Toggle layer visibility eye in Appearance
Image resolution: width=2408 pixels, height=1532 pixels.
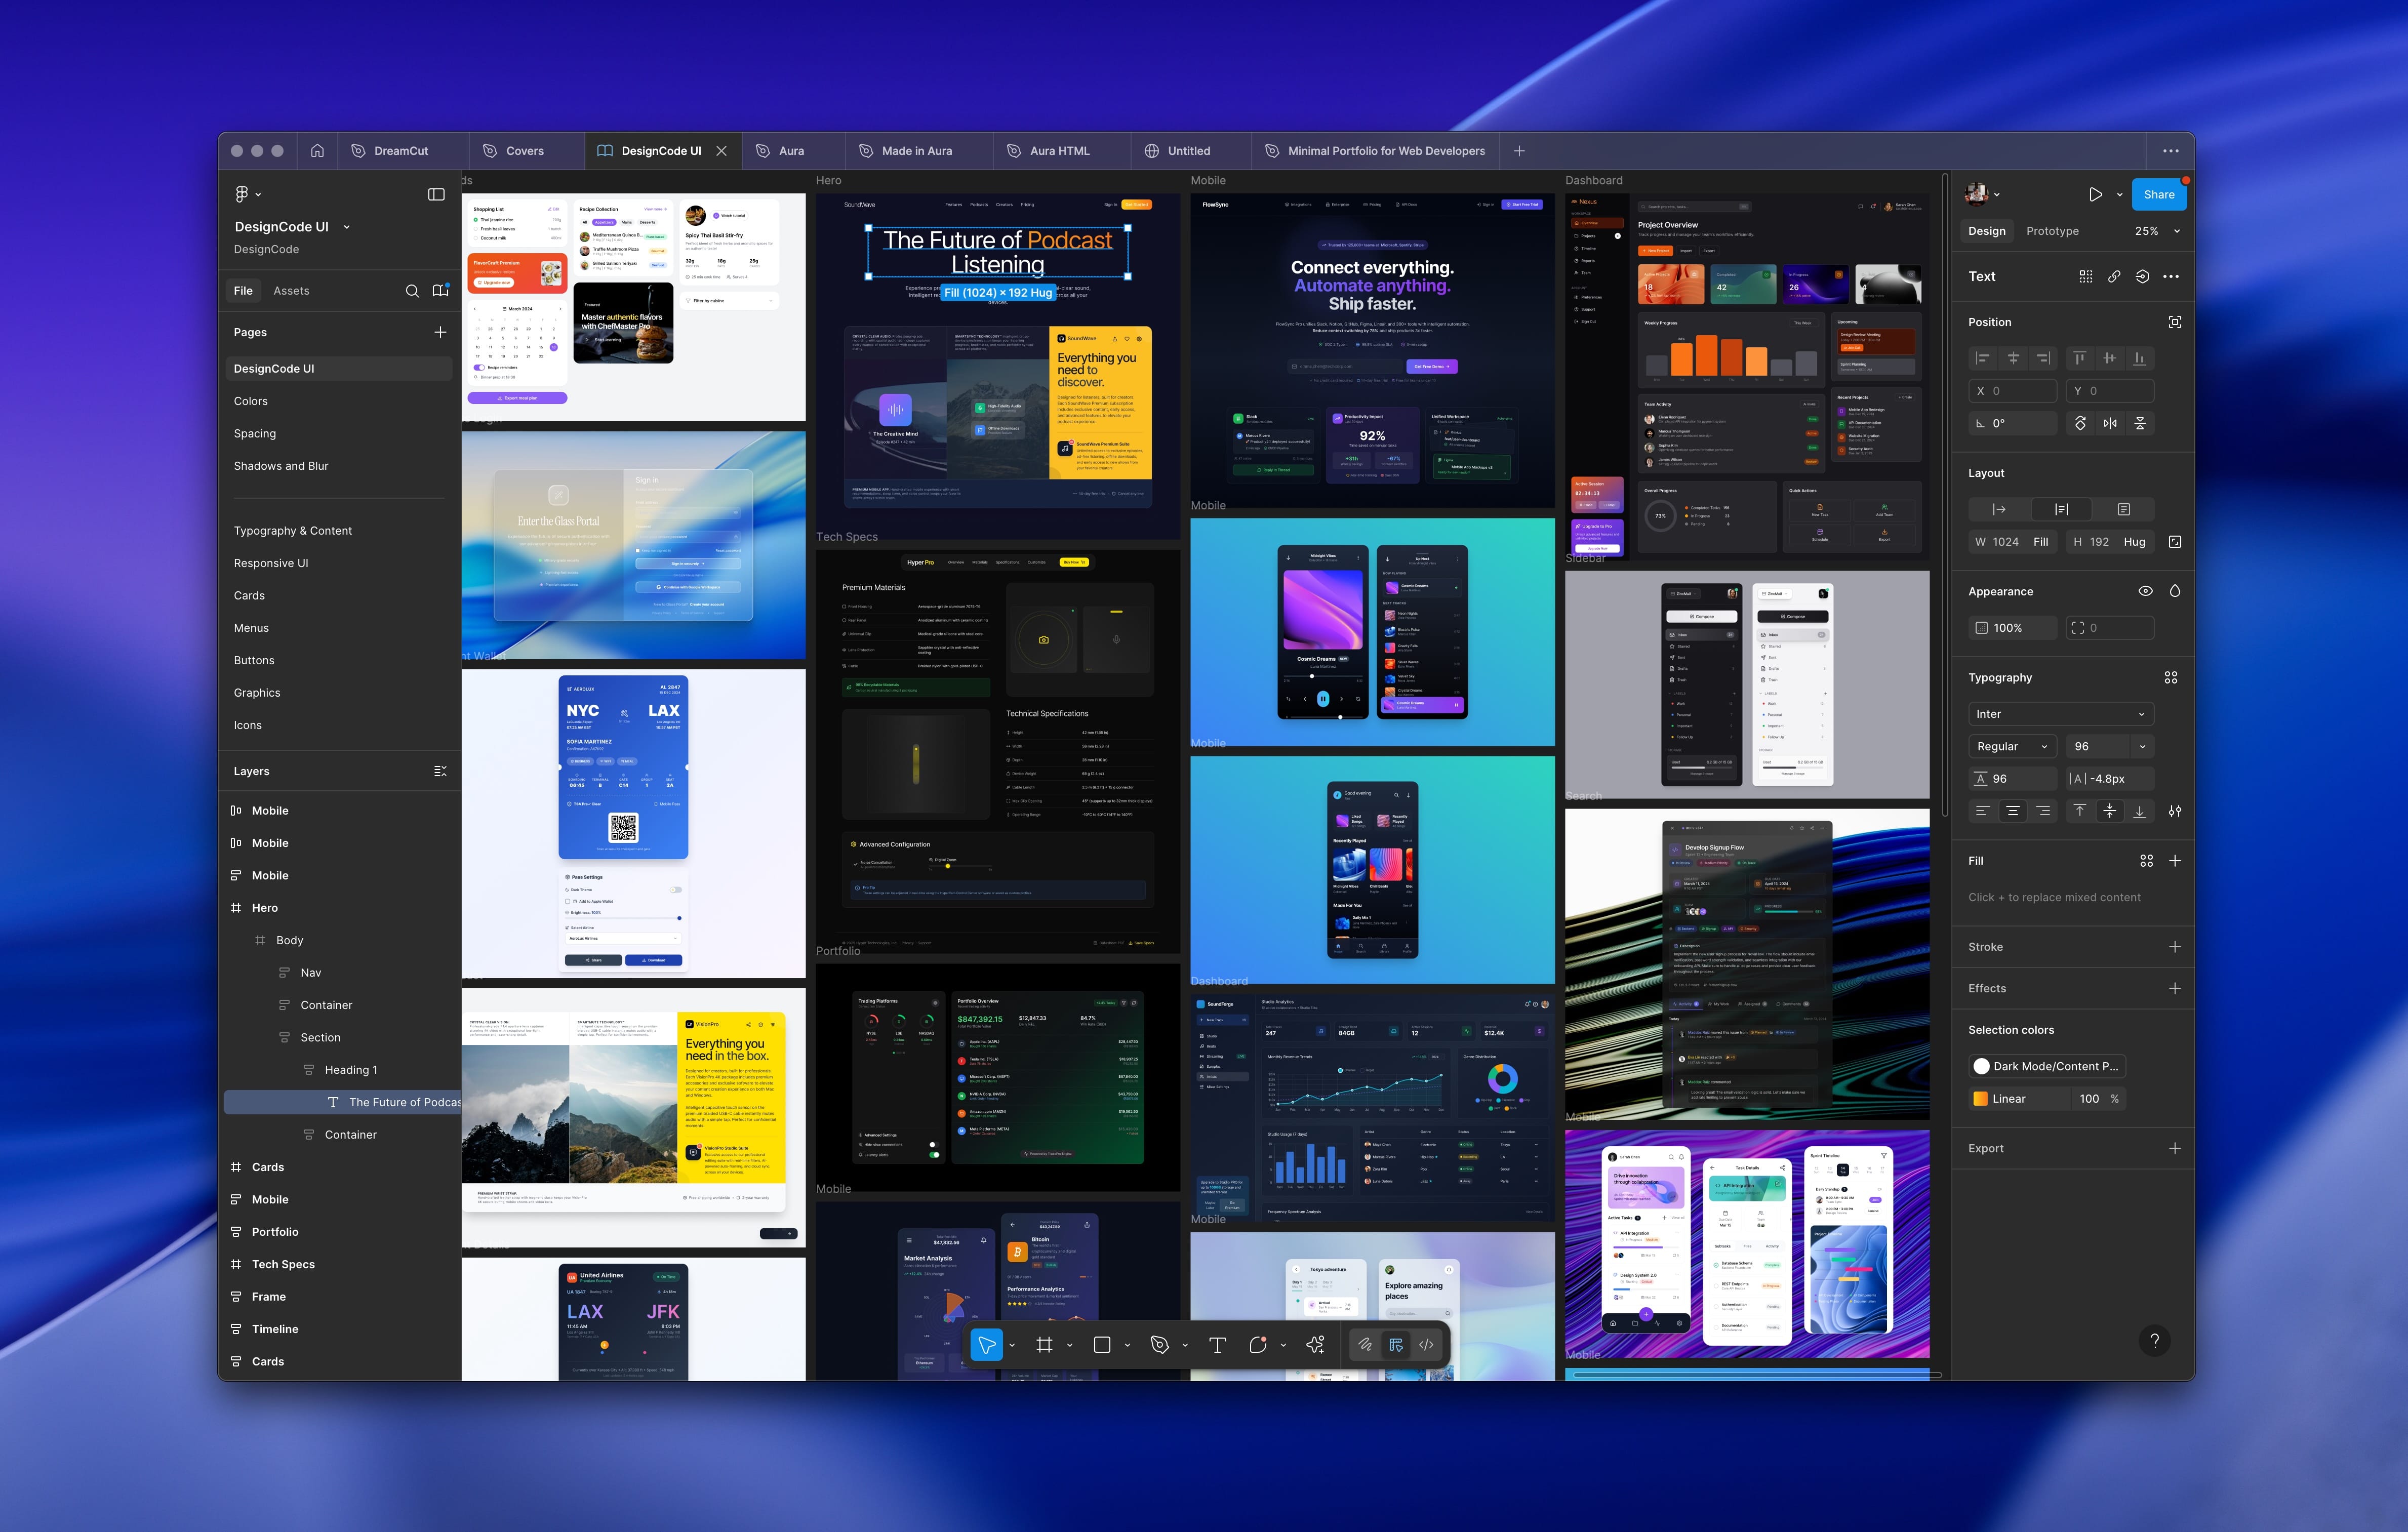[2145, 591]
